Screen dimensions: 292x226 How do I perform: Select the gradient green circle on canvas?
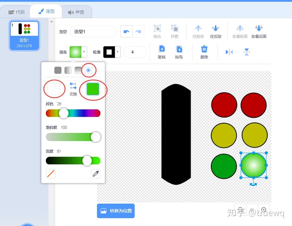pos(253,165)
